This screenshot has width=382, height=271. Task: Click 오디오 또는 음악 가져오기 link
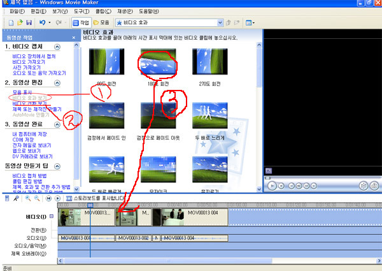coord(39,73)
